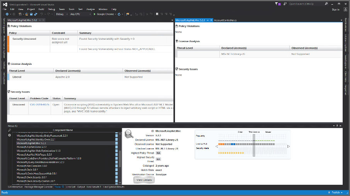Open left document group tab list dropdown
Screen dimensions: 350x196
click(172, 20)
